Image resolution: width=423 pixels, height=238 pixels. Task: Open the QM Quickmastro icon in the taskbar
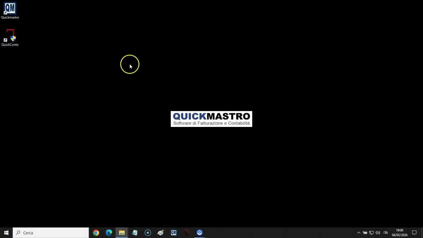(173, 233)
